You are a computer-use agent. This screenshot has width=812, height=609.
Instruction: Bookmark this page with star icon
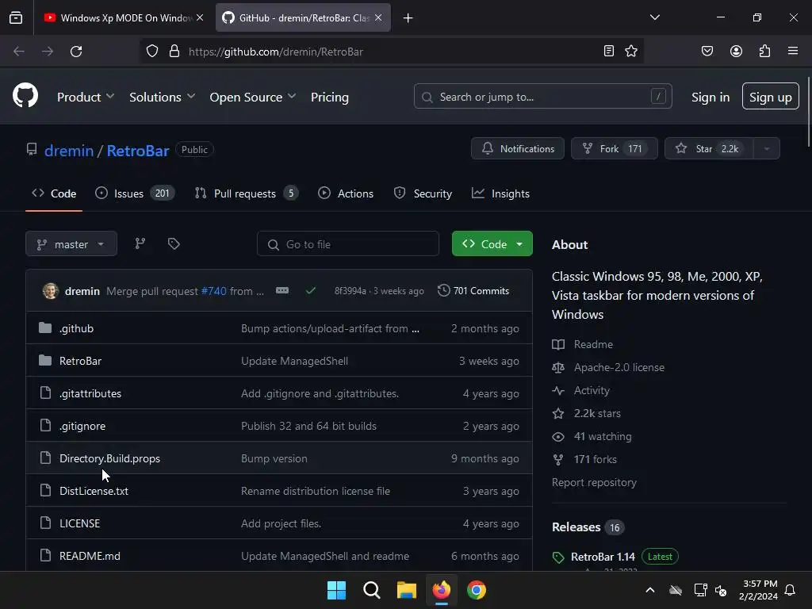(631, 51)
